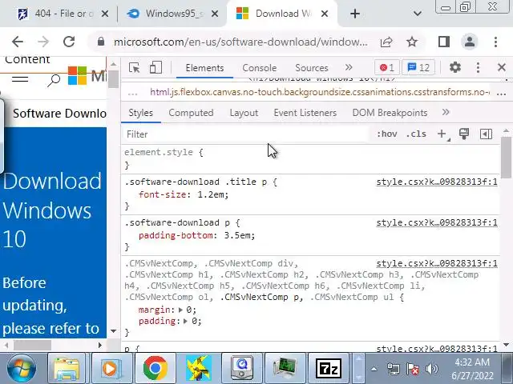The image size is (513, 384).
Task: Bookmark page with star icon
Action: click(412, 42)
